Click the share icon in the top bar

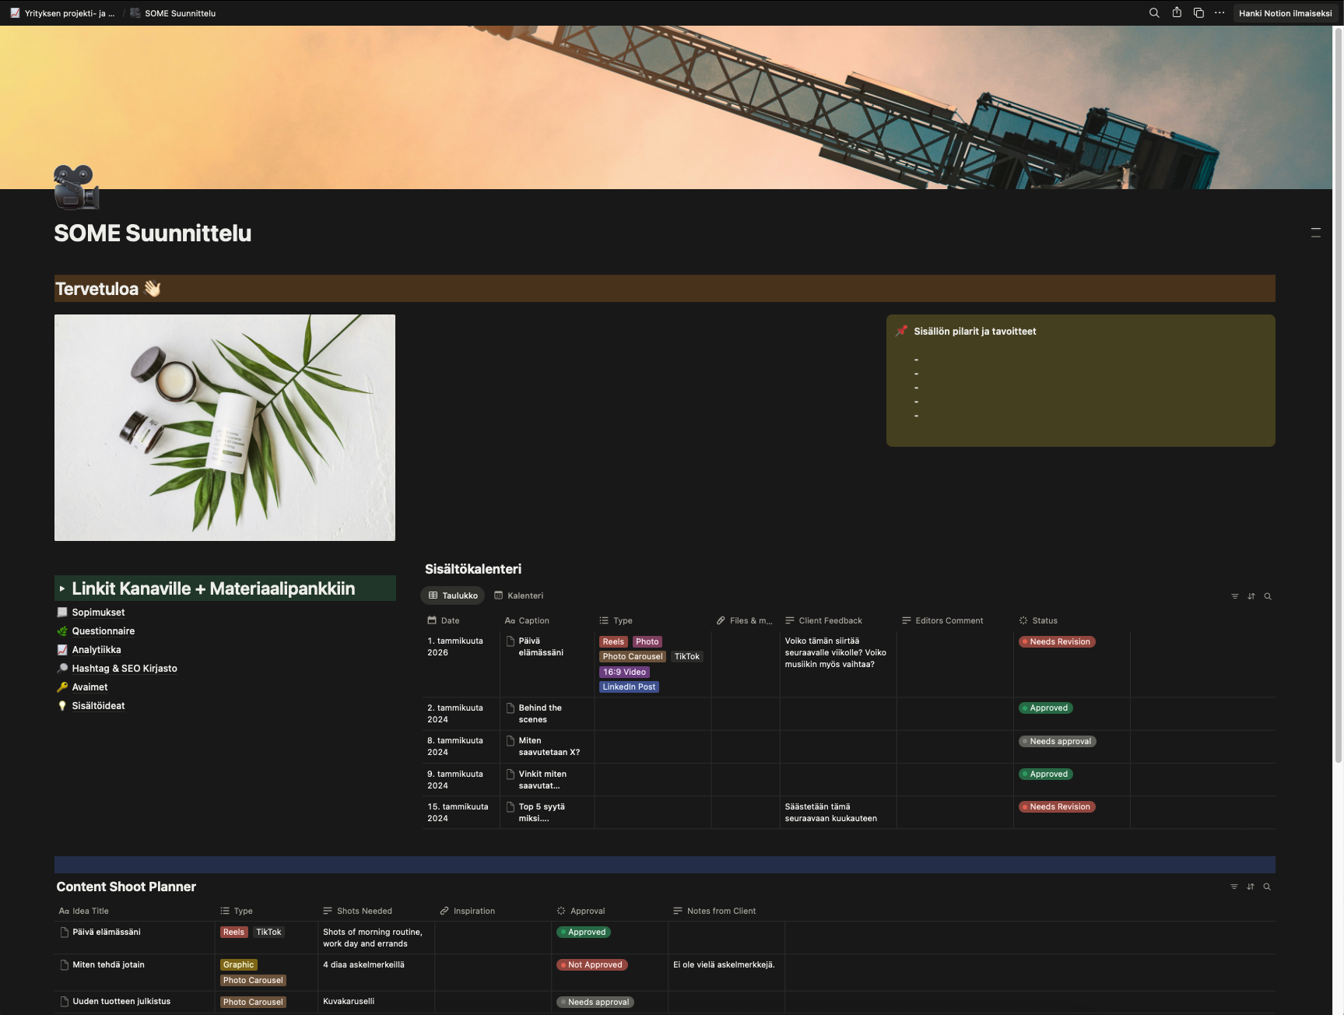click(x=1177, y=12)
